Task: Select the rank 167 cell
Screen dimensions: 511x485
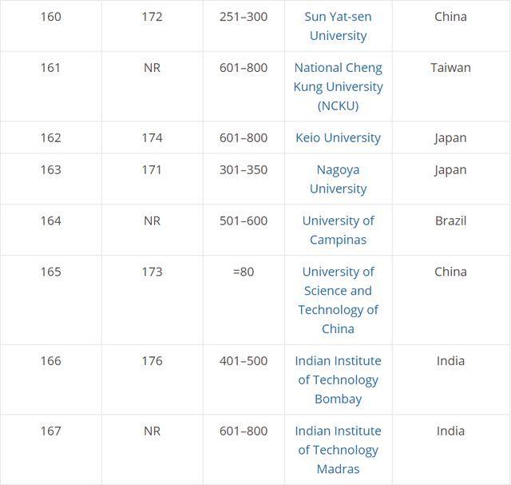Action: pyautogui.click(x=51, y=450)
